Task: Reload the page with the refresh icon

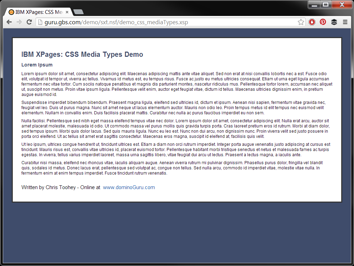Action: pos(29,22)
